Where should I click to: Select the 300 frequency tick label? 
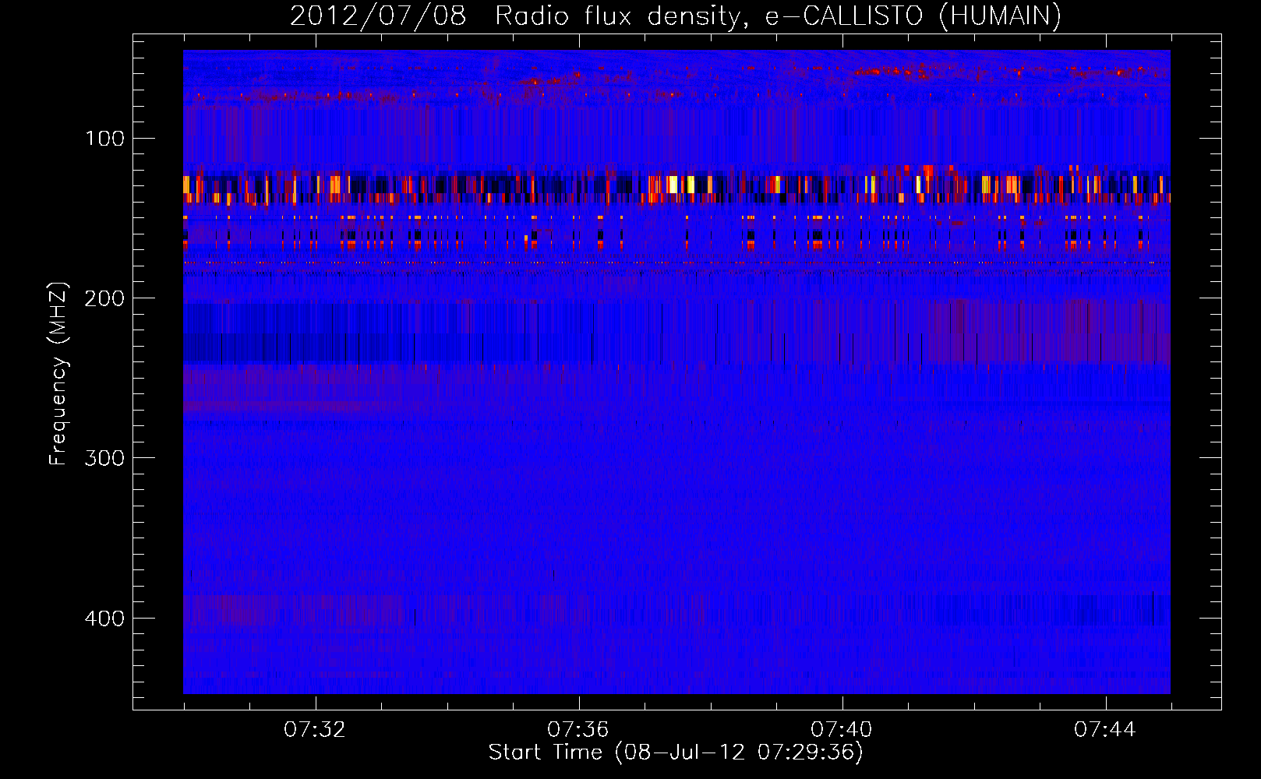(x=104, y=458)
